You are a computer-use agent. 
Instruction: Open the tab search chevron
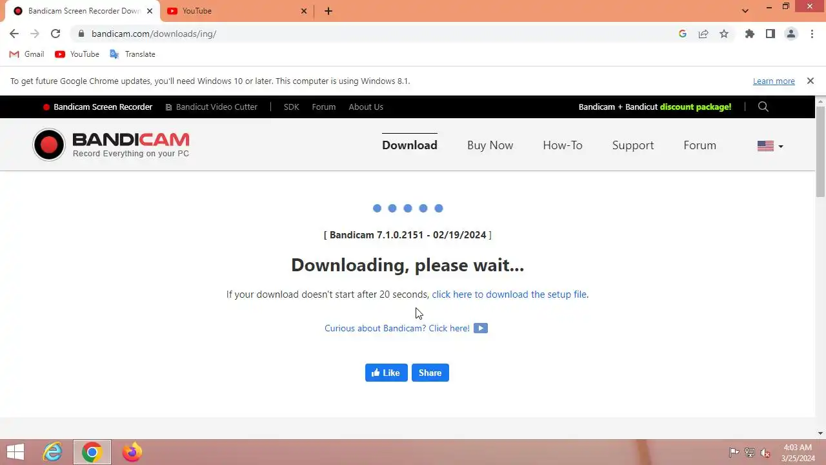click(745, 11)
